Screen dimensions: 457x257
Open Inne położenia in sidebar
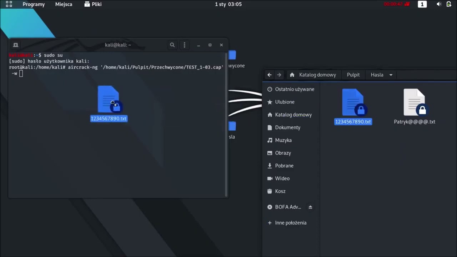coord(291,223)
